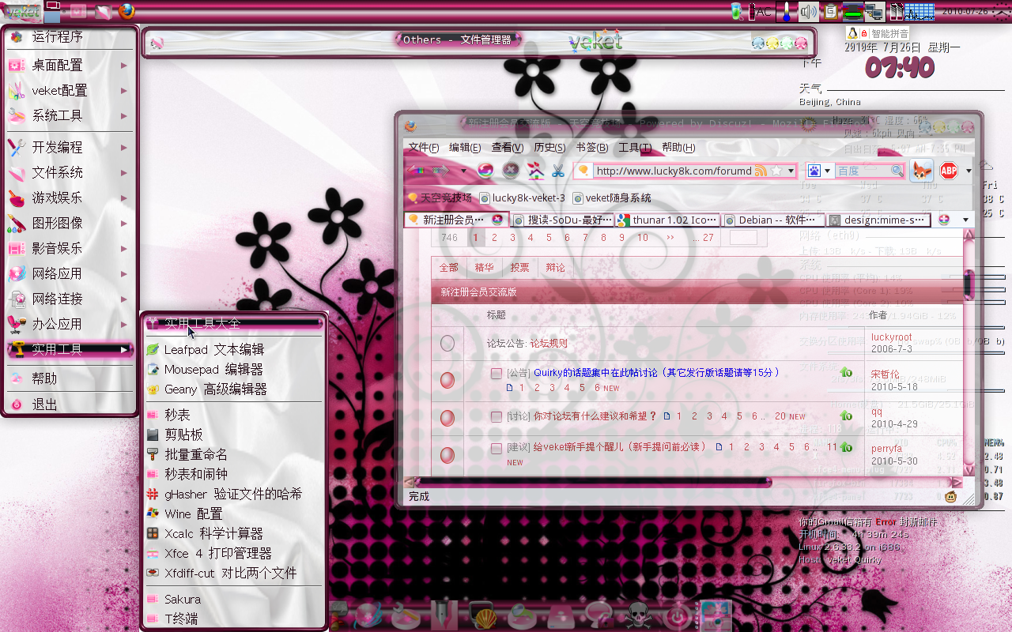Open the 工具(T) menu in Firefox
Image resolution: width=1012 pixels, height=632 pixels.
(634, 148)
